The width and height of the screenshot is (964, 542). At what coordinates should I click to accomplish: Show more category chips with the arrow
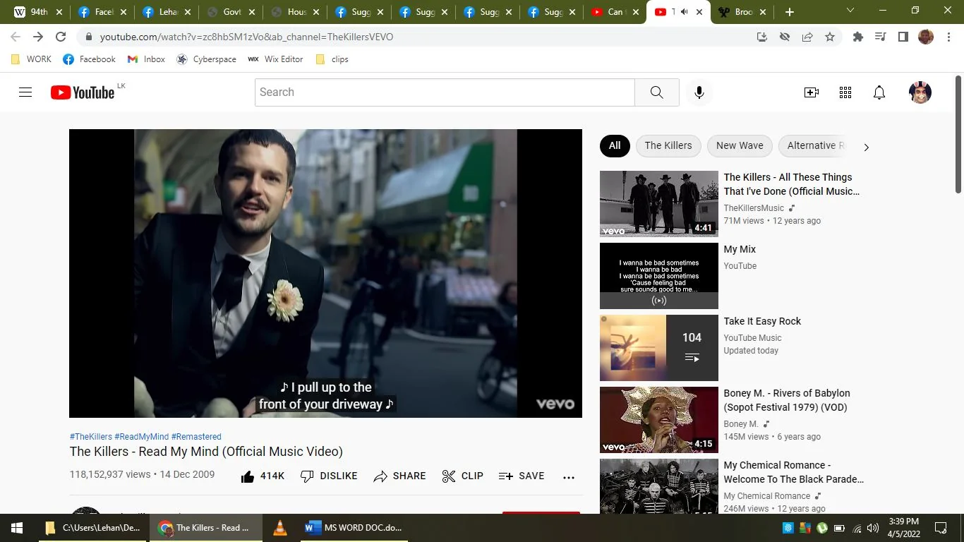point(867,147)
